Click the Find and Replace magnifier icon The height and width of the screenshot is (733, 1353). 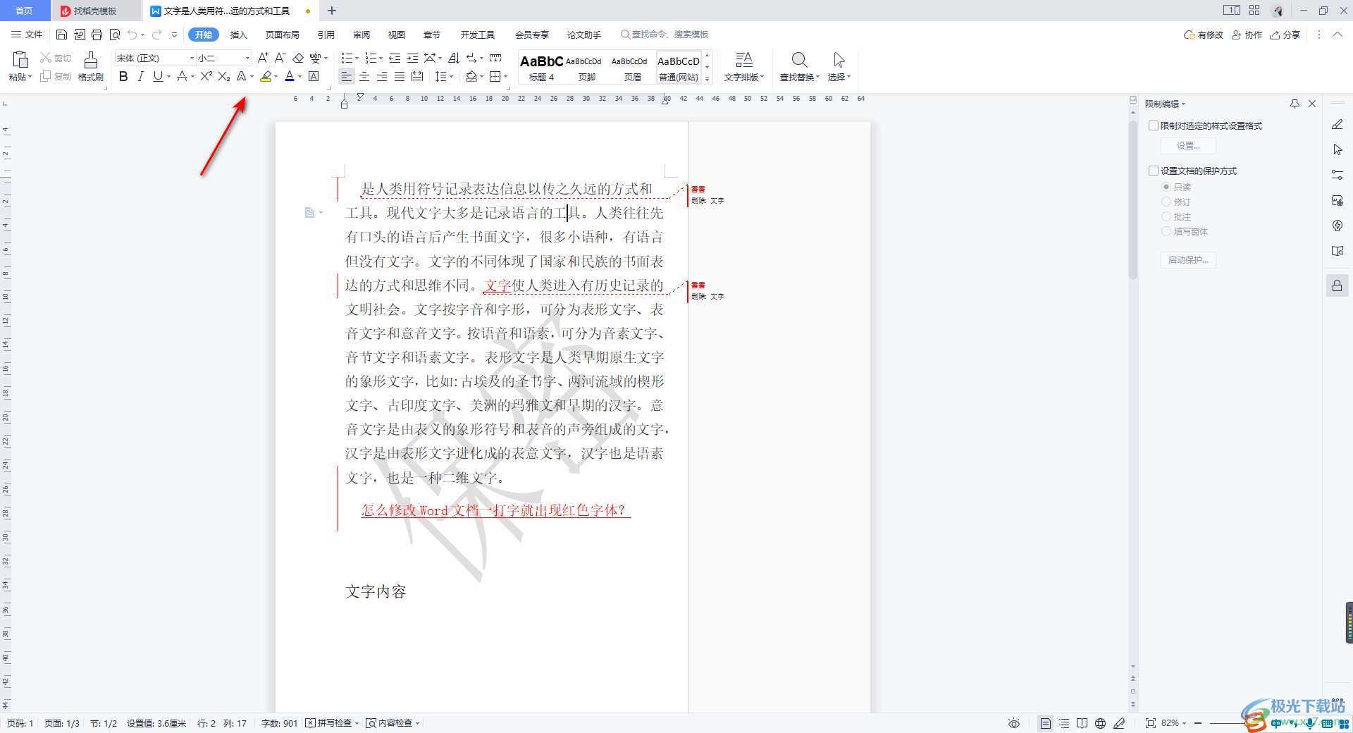point(799,60)
